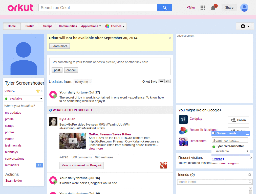
Task: Open the notifications bell icon
Action: (x=213, y=8)
